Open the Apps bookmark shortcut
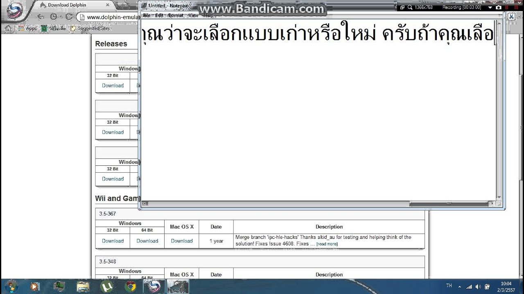524x294 pixels. [27, 29]
